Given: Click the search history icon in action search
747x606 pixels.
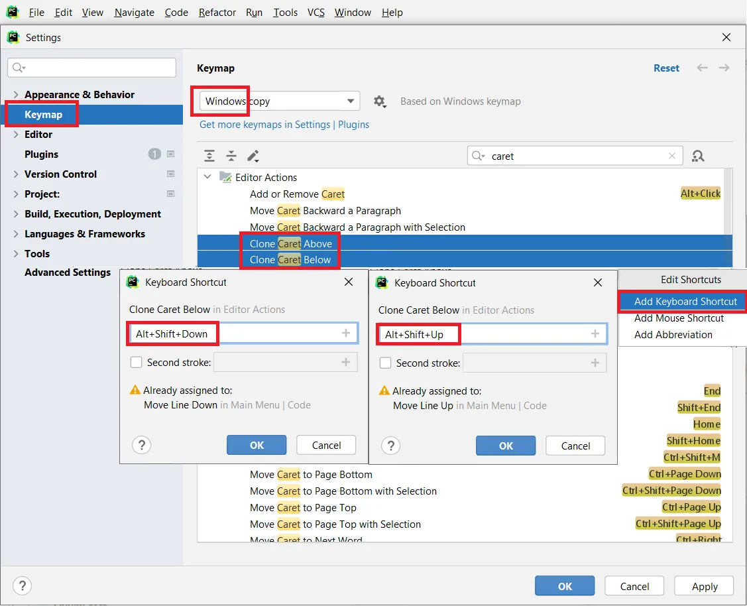Looking at the screenshot, I should pyautogui.click(x=478, y=156).
